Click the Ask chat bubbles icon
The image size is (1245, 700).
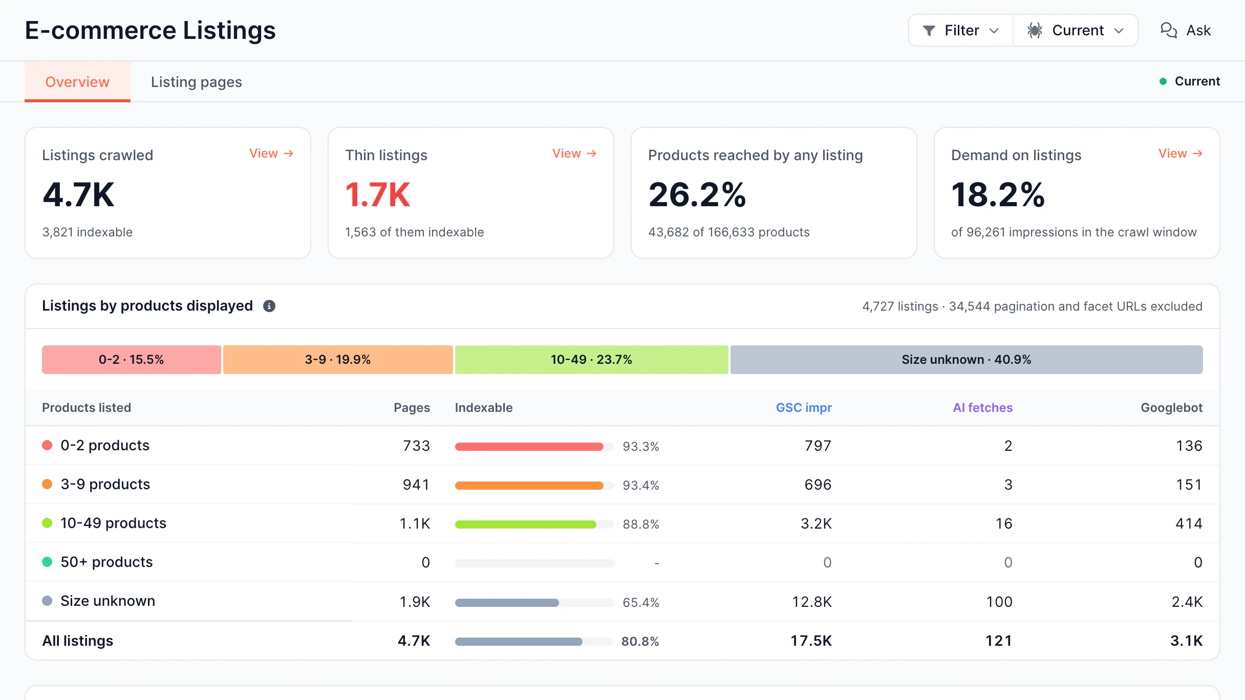tap(1169, 30)
